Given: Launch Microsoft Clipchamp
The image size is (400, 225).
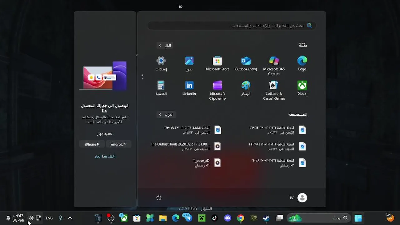Looking at the screenshot, I should (217, 91).
